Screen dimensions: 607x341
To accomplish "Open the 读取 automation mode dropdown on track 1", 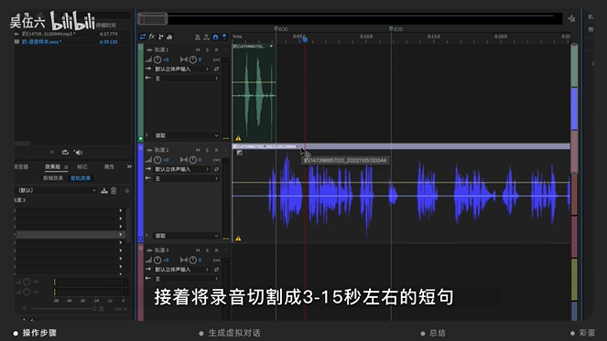I will [187, 135].
